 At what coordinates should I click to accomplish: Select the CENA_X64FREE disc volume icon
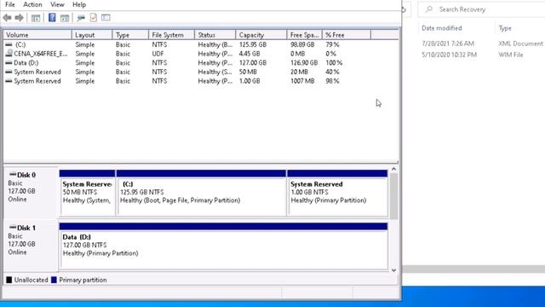click(x=9, y=53)
